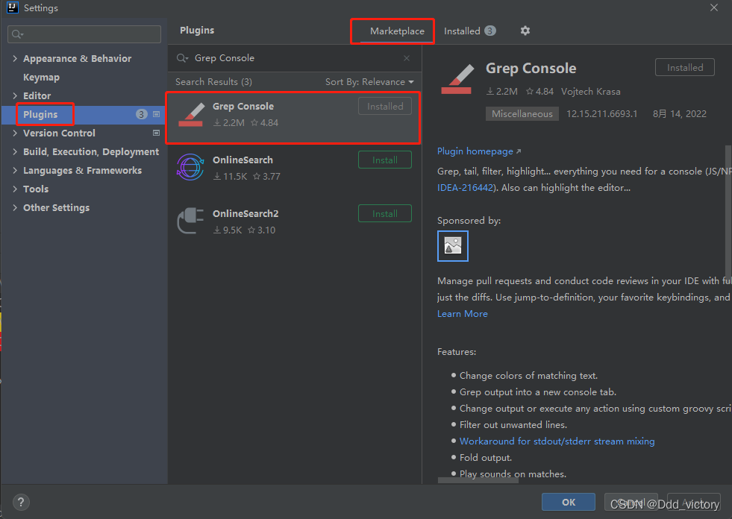
Task: Click the plugin search magnifier icon
Action: (x=182, y=58)
